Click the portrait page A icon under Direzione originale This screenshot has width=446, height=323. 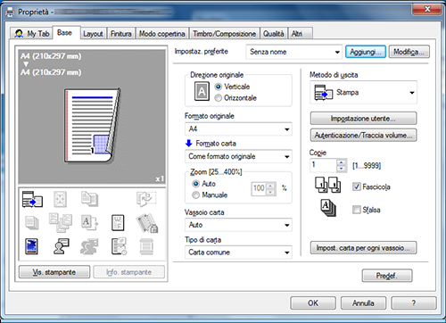tap(202, 91)
